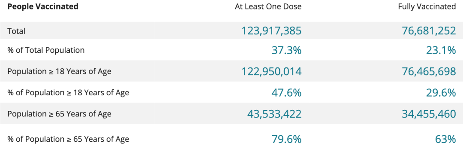The image size is (463, 155).
Task: Click the Total row label
Action: (x=17, y=31)
